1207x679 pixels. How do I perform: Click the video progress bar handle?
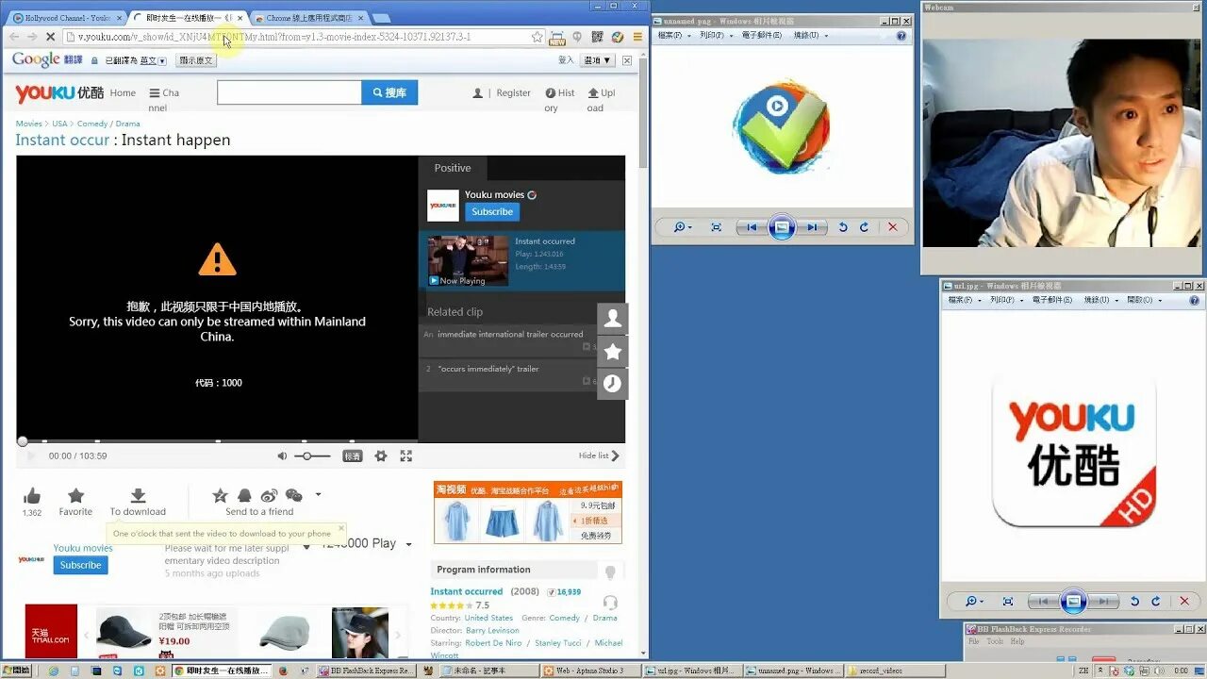click(x=22, y=440)
